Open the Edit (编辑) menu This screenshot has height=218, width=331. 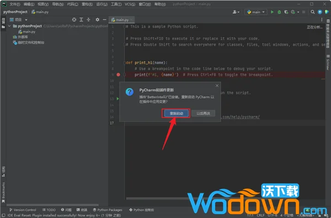(x=29, y=4)
